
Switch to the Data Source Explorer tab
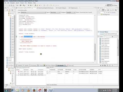coord(49,65)
